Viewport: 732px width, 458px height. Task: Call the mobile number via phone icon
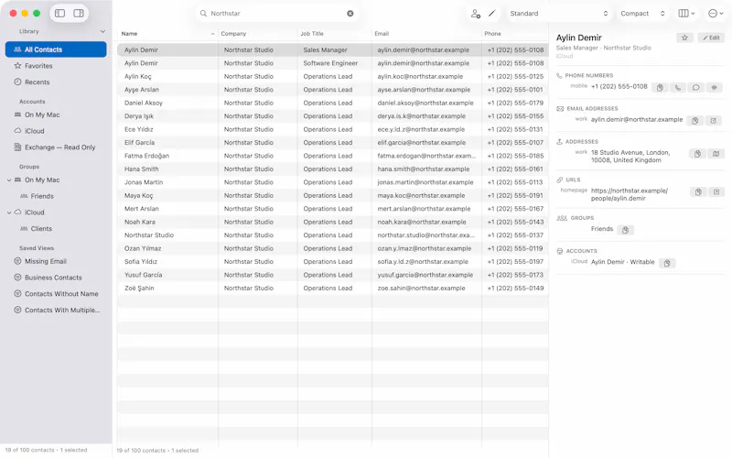click(x=678, y=88)
